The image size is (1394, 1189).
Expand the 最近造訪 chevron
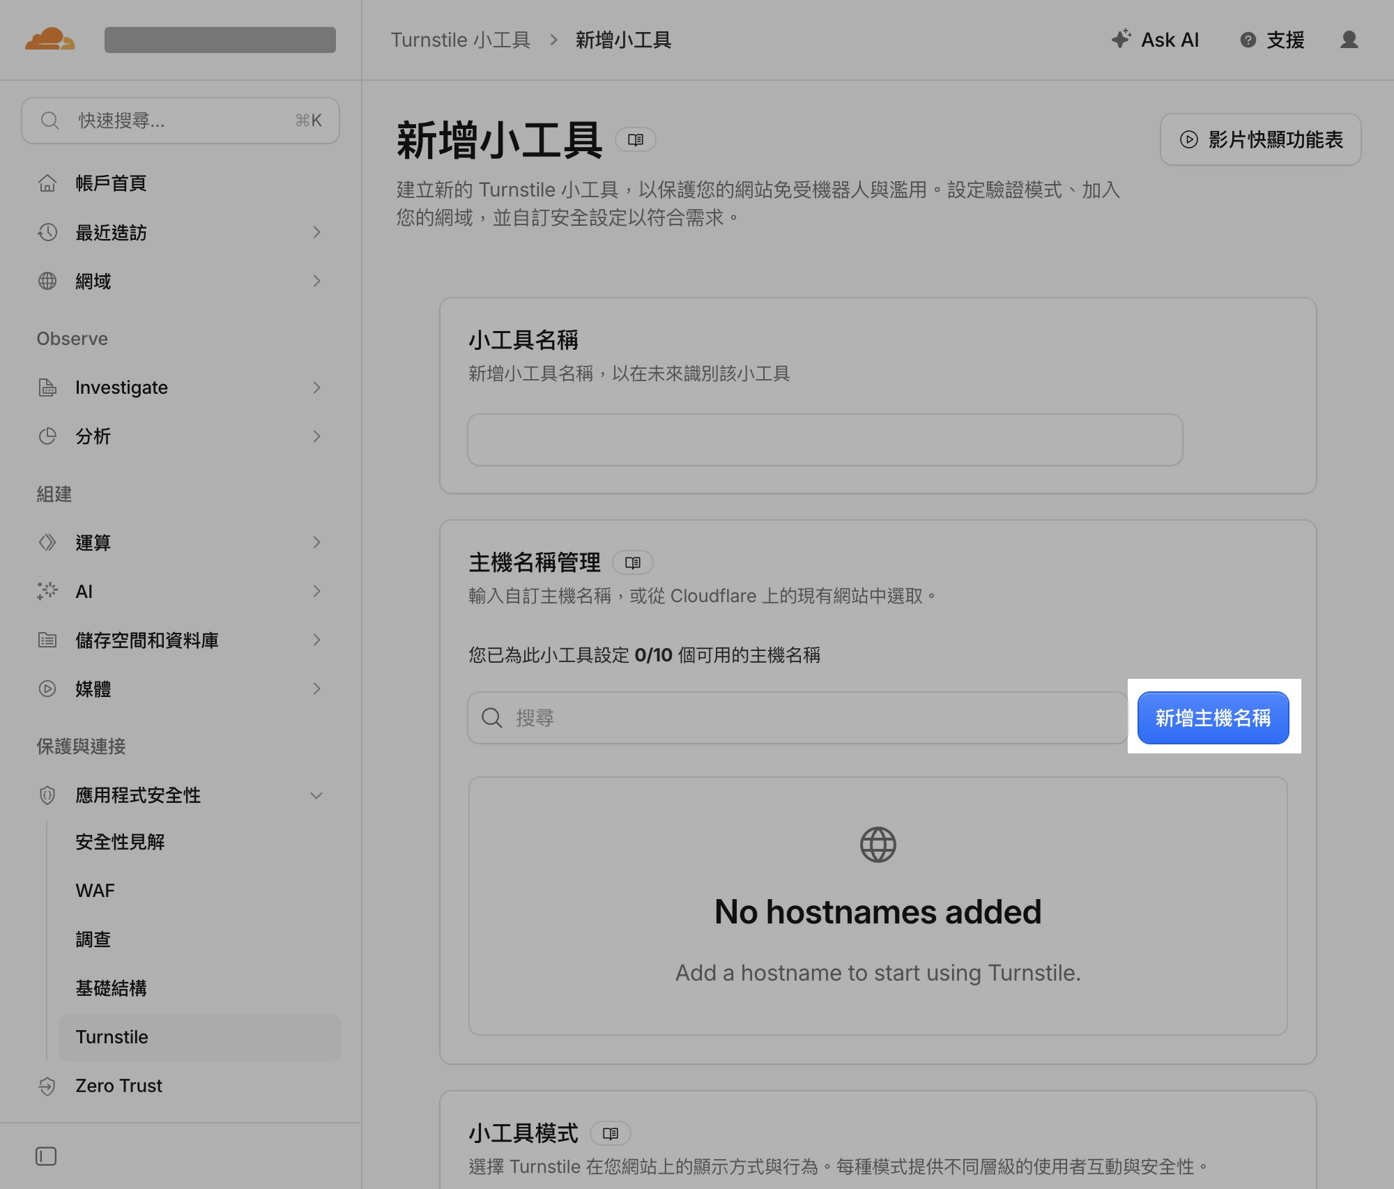[x=316, y=232]
